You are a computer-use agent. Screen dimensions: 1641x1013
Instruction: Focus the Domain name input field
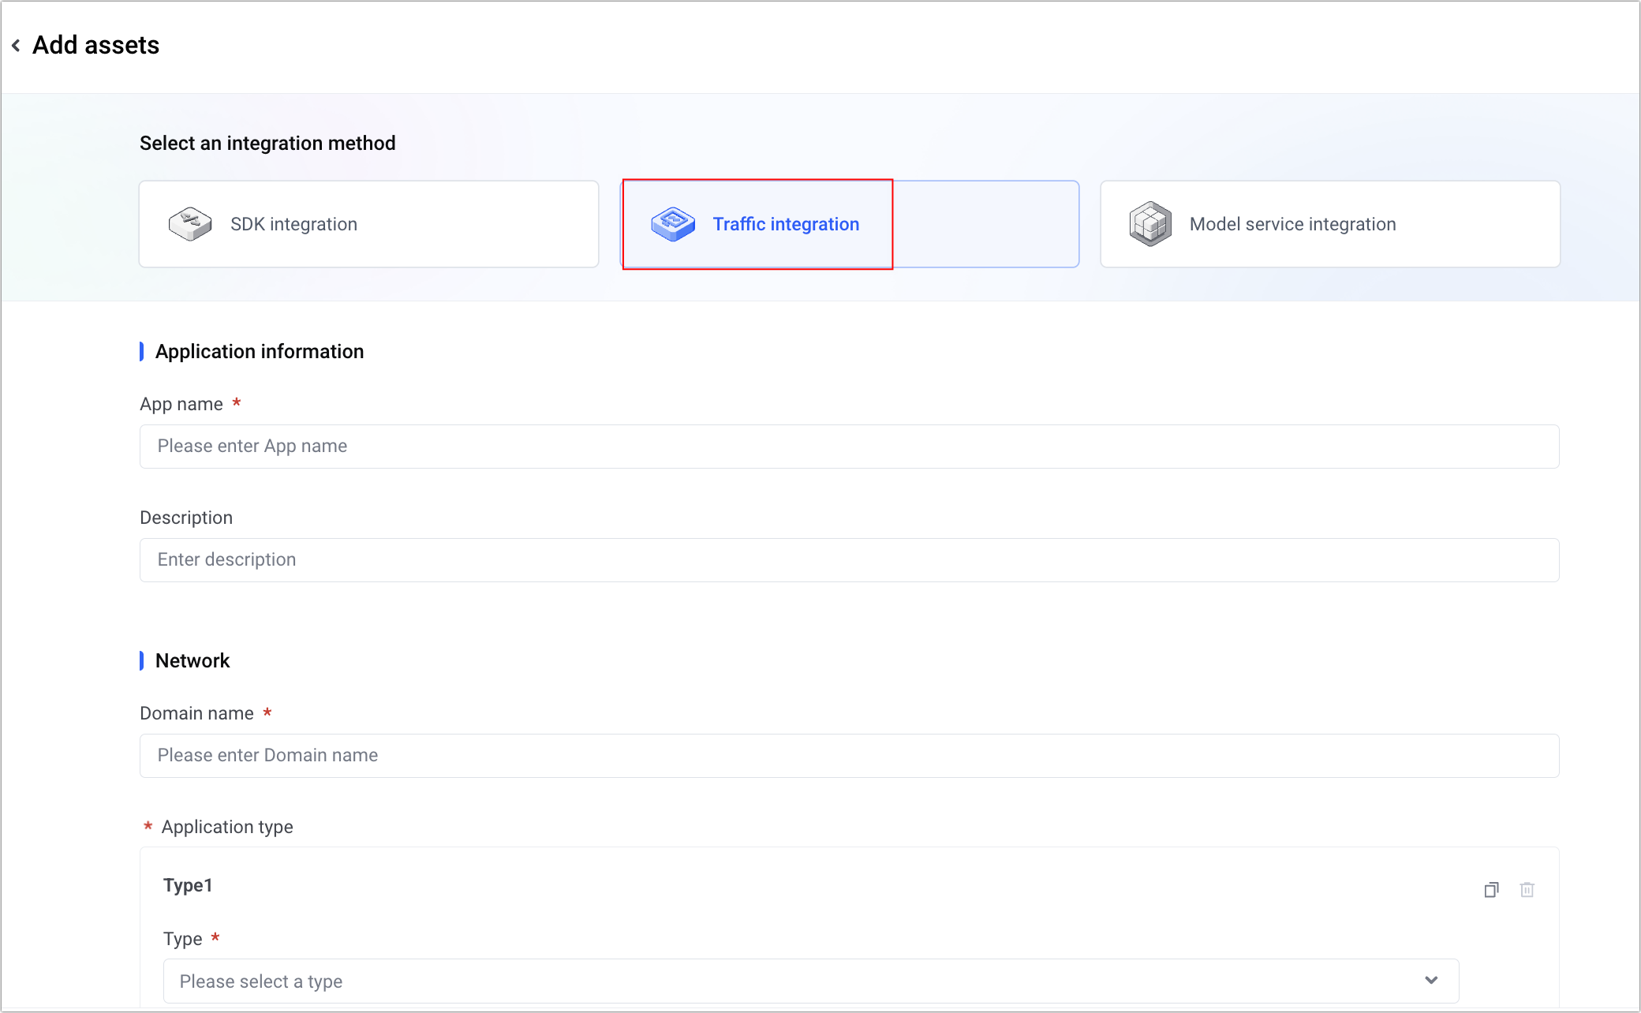(849, 756)
